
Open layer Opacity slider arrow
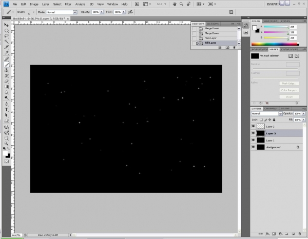[x=303, y=113]
